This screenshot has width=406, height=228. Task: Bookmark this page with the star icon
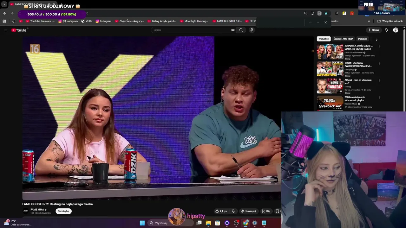[326, 13]
